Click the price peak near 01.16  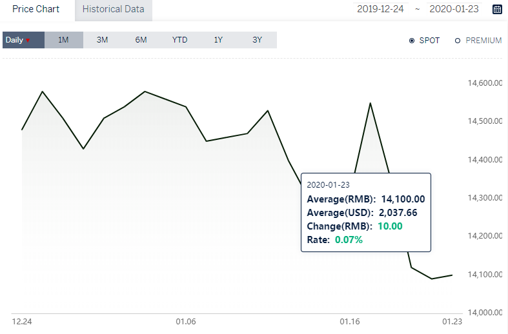pos(371,103)
